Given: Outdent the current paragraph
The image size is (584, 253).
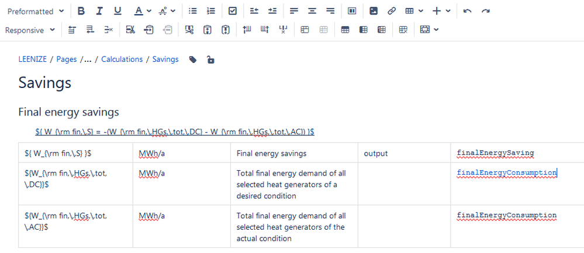Looking at the screenshot, I should pos(254,11).
